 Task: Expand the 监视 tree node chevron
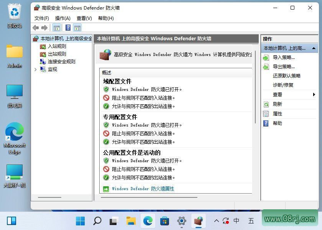tap(35, 69)
